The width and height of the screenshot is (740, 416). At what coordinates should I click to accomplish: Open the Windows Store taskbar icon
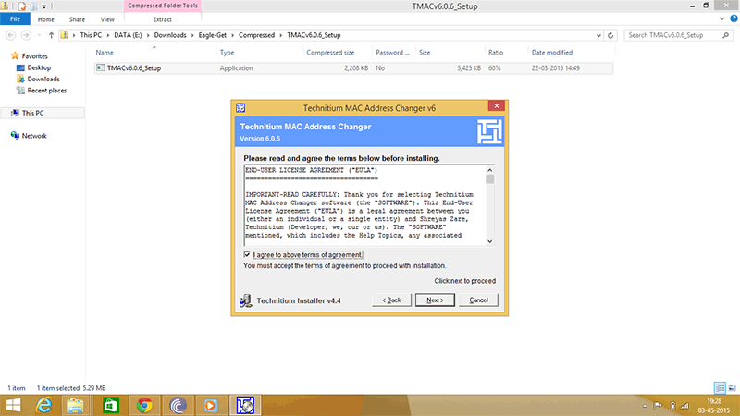point(110,404)
